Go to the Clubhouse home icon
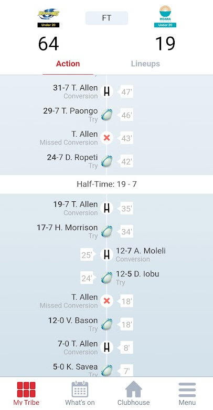The image size is (213, 410). (x=133, y=389)
